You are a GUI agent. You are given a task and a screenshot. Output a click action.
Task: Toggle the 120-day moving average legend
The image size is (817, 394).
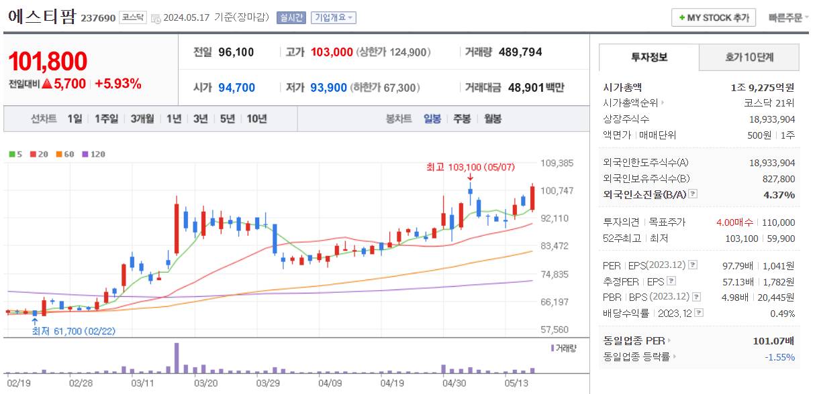click(85, 153)
